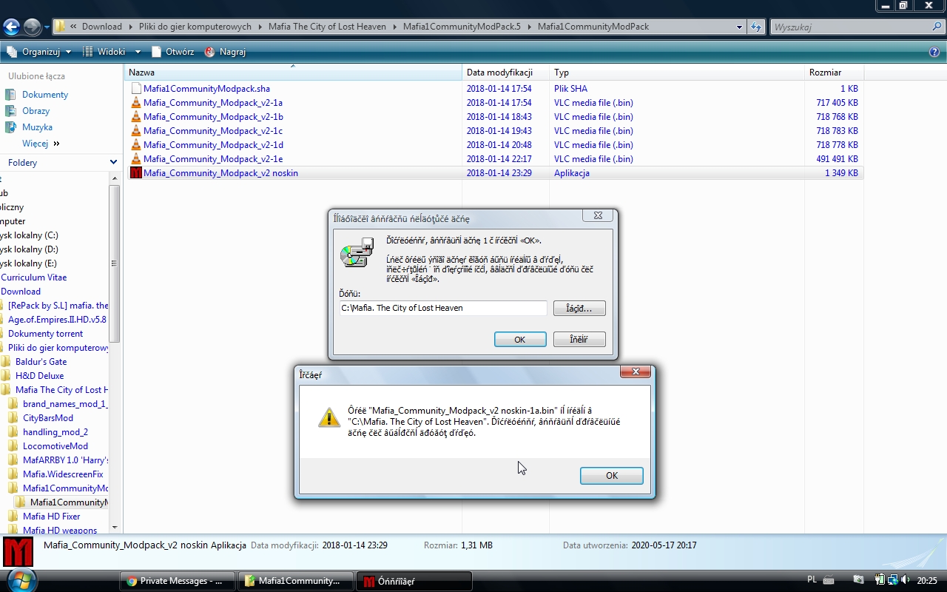
Task: Switch to the Mafia1Community Explorer taskbar button
Action: [296, 581]
